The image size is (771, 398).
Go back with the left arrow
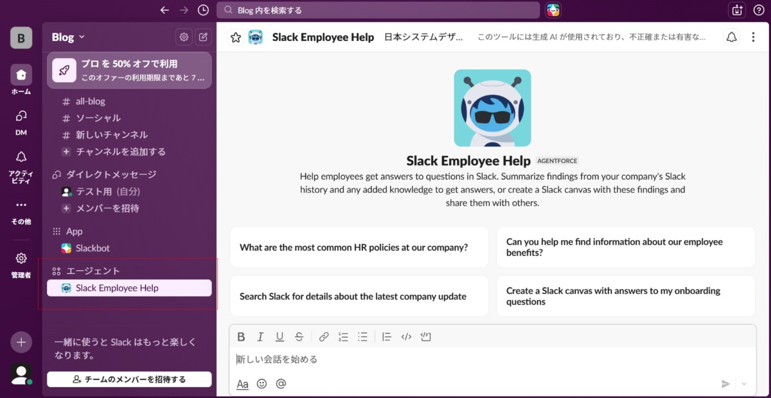pos(164,10)
